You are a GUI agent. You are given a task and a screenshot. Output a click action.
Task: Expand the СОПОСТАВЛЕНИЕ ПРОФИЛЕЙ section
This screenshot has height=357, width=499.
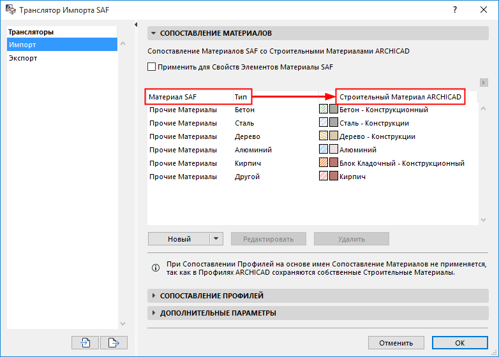153,296
